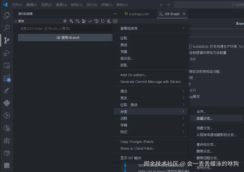Click the sparkle generate commit message icon
Image resolution: width=244 pixels, height=172 pixels.
(71, 21)
